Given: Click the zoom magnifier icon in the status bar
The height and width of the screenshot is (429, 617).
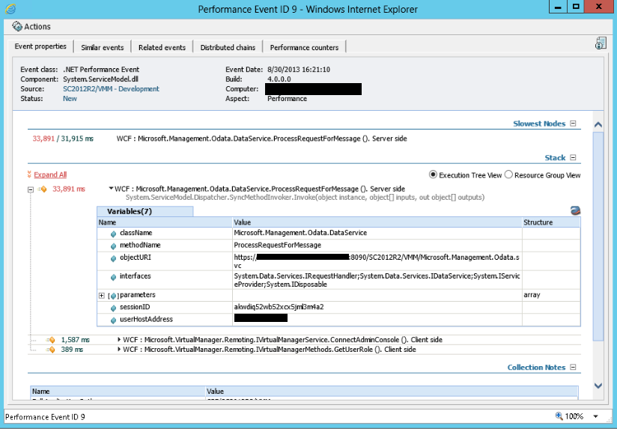Looking at the screenshot, I should (x=559, y=416).
